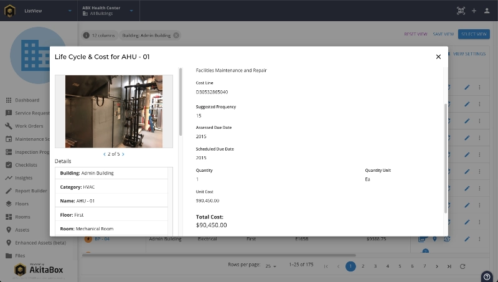Click the AHU-01 asset photo

(114, 111)
